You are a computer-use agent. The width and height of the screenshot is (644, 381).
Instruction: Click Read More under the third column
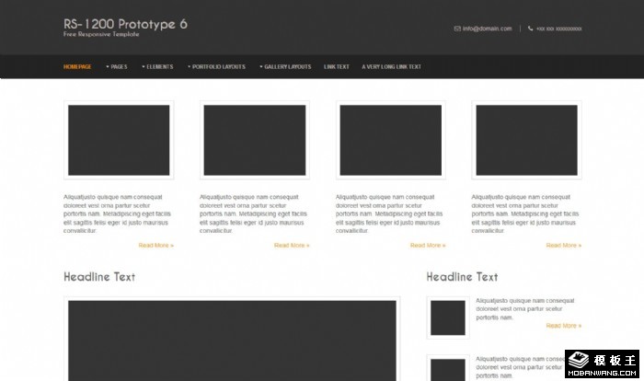coord(428,246)
